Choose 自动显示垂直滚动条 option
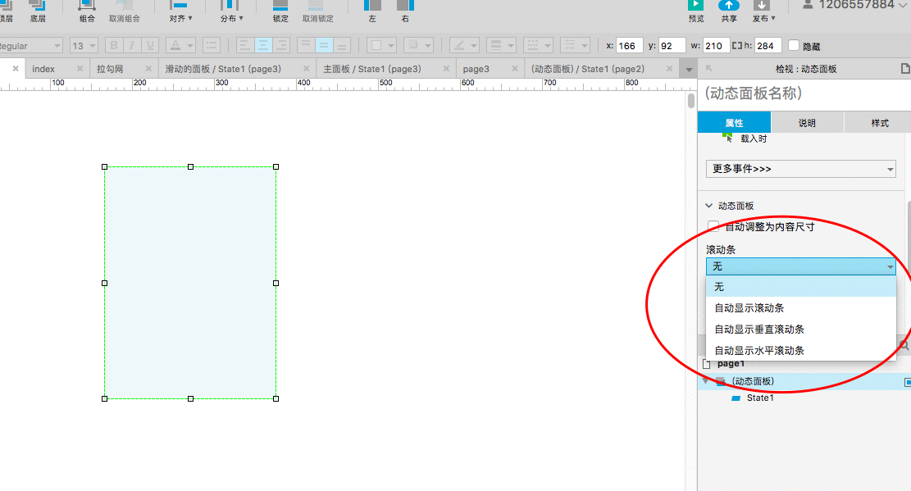The width and height of the screenshot is (911, 491). tap(800, 330)
